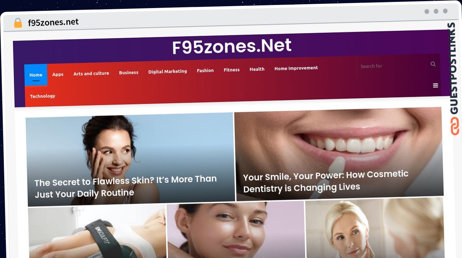Select the Home menu item
Viewport: 462px width, 258px height.
click(x=36, y=75)
